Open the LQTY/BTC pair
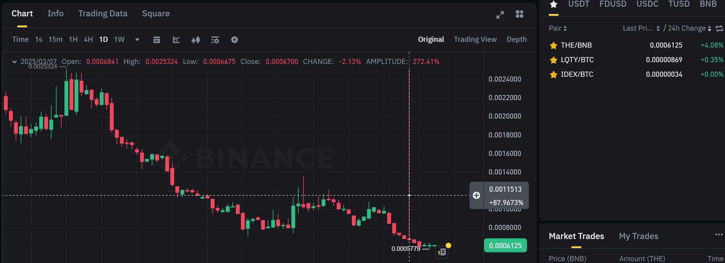Image resolution: width=725 pixels, height=263 pixels. tap(577, 60)
